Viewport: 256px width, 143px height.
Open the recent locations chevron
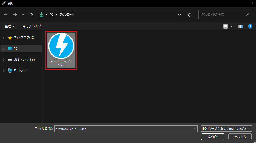click(23, 15)
